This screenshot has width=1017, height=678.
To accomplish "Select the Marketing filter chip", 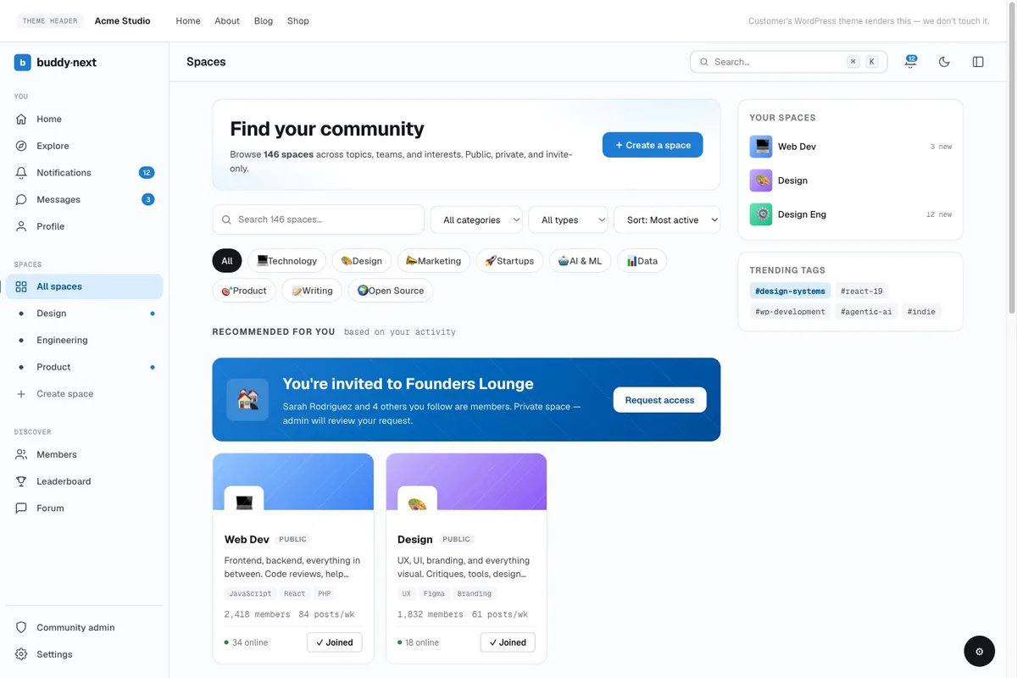I will 434,261.
